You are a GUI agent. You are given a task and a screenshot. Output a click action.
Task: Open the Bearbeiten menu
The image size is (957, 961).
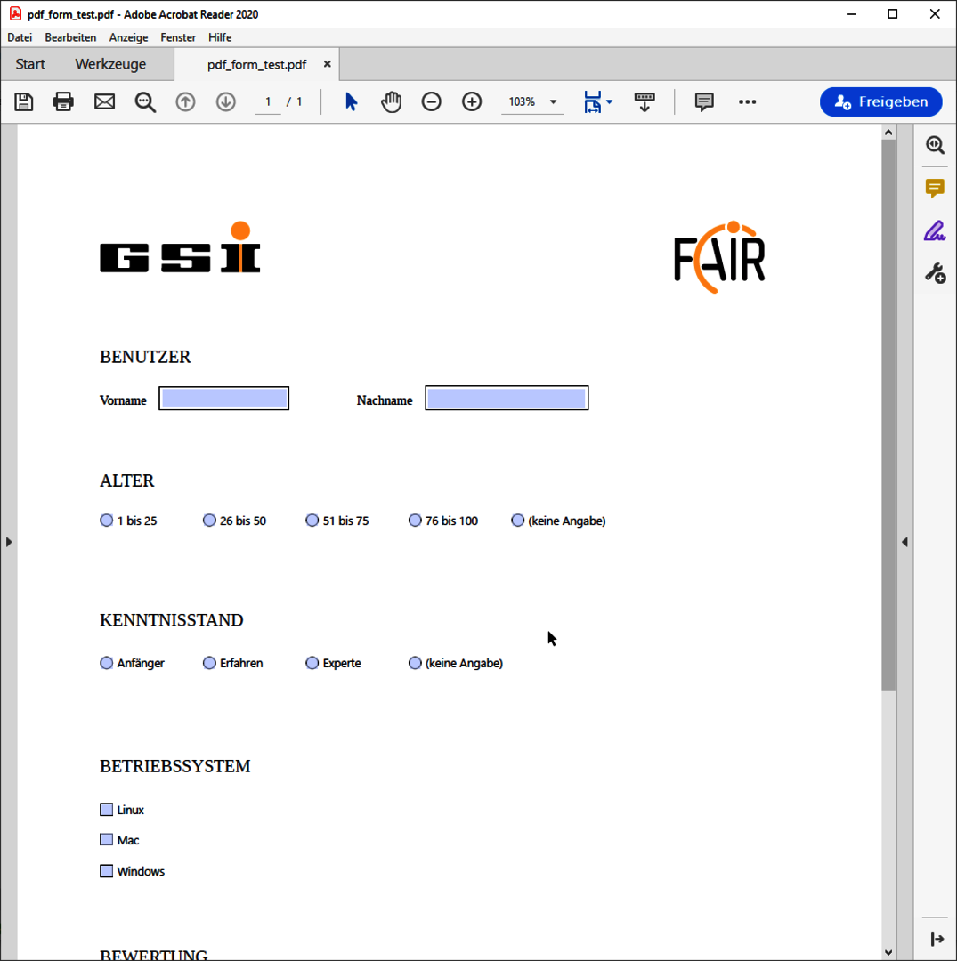[x=70, y=37]
